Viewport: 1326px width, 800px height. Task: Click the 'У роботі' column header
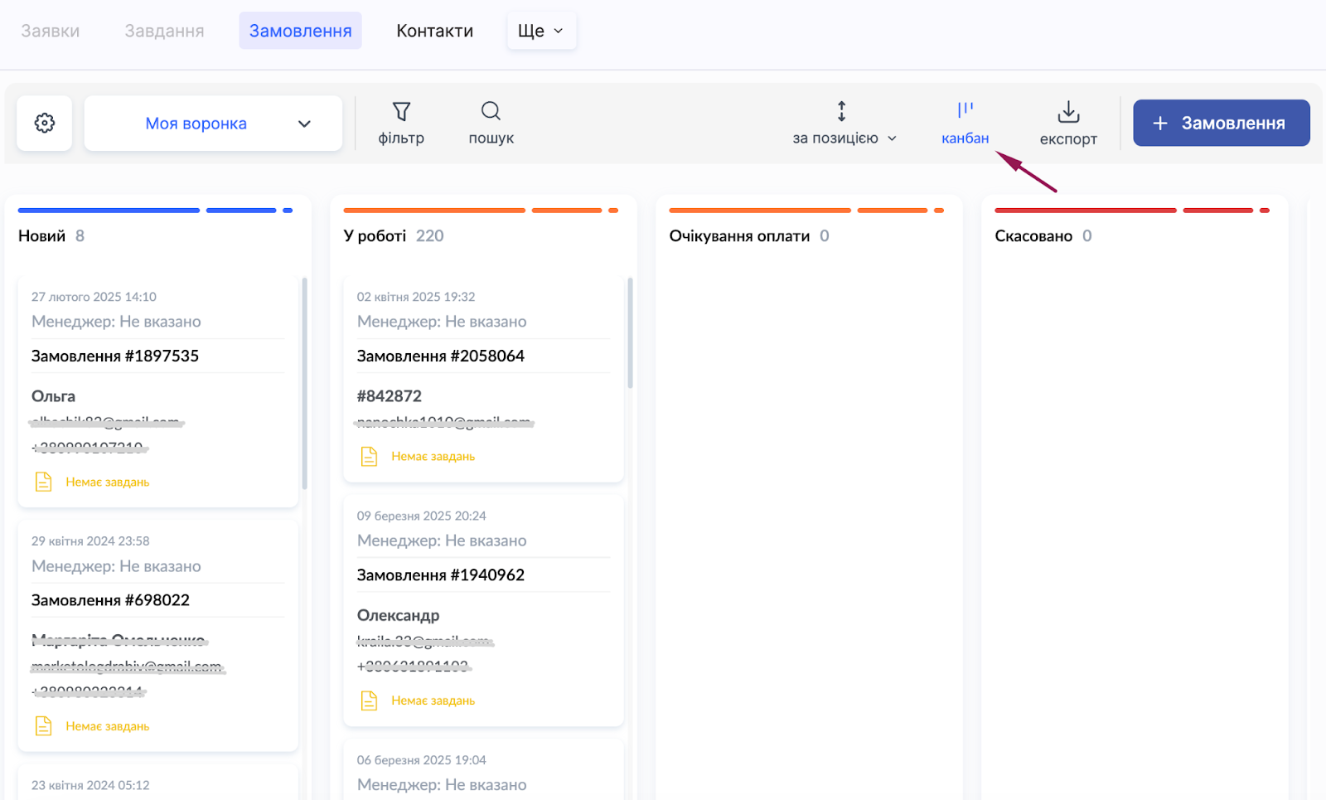[375, 236]
